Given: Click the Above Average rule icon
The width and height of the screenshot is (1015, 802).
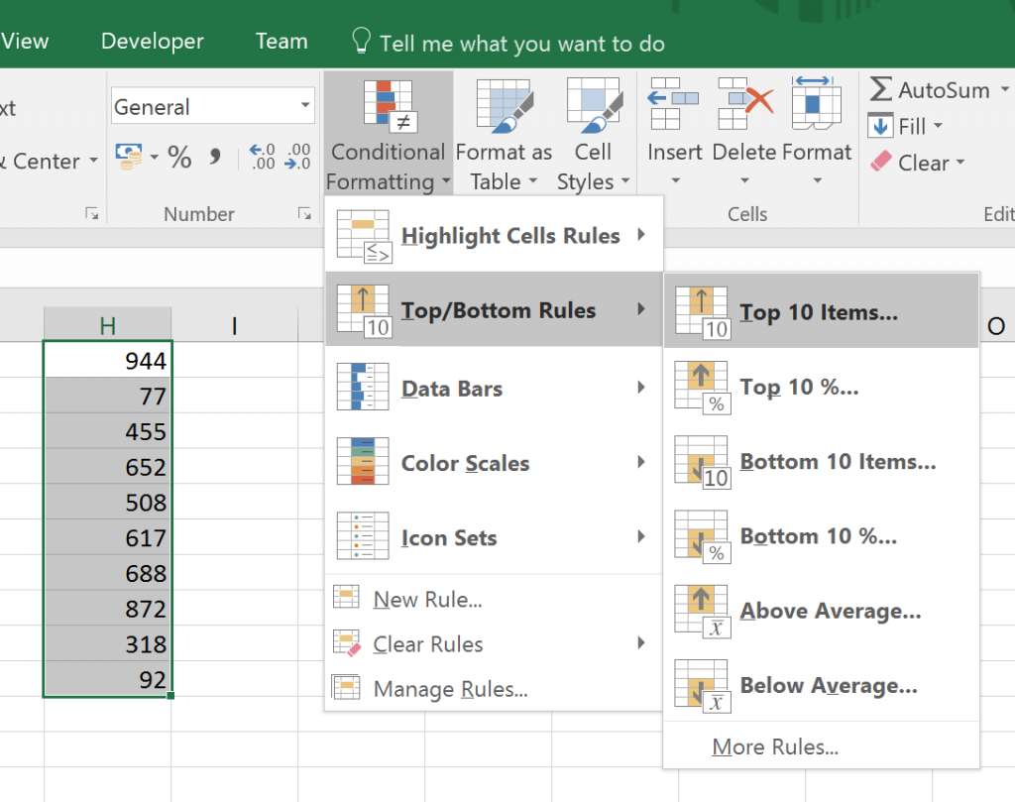Looking at the screenshot, I should tap(703, 612).
